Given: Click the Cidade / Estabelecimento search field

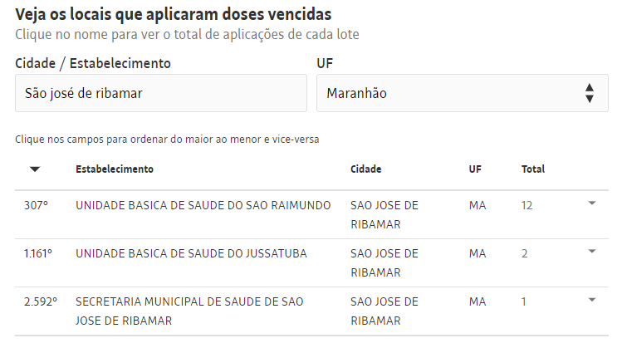Looking at the screenshot, I should click(157, 93).
